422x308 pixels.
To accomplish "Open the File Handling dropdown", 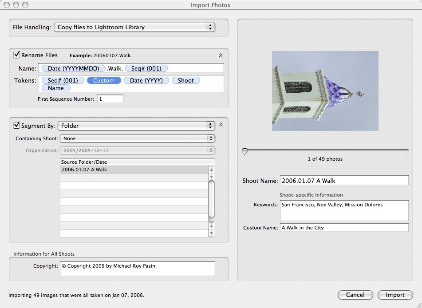I will (x=134, y=28).
